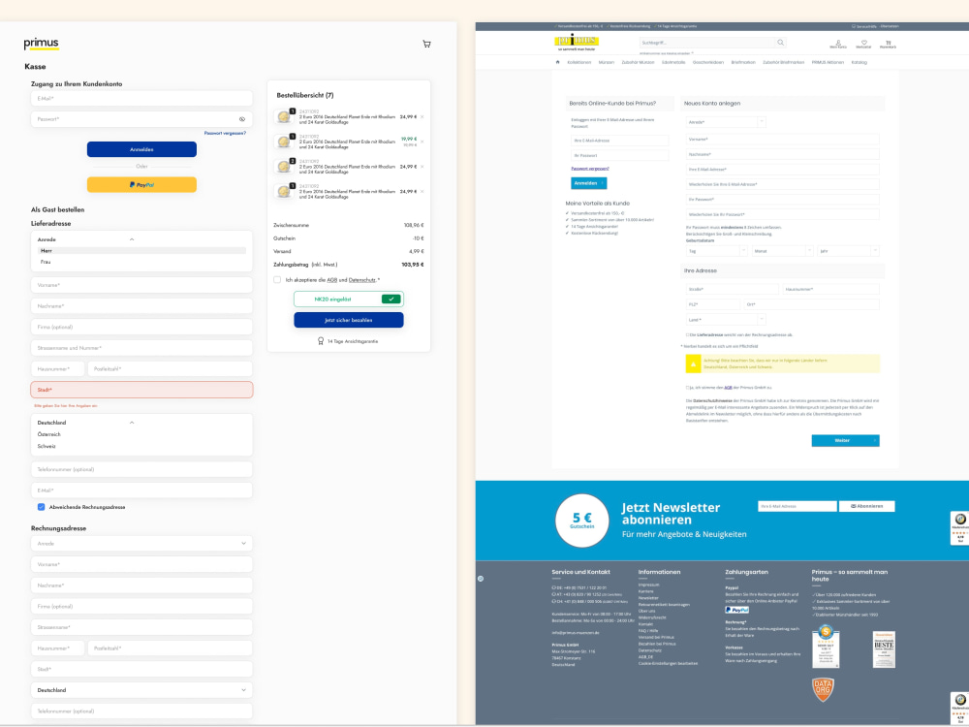Open the Jahr birthdate dropdown

pyautogui.click(x=848, y=251)
